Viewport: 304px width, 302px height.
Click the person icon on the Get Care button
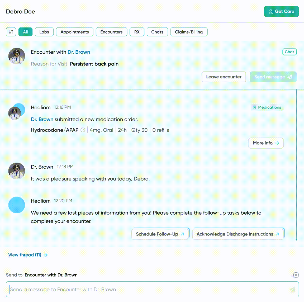[x=270, y=11]
